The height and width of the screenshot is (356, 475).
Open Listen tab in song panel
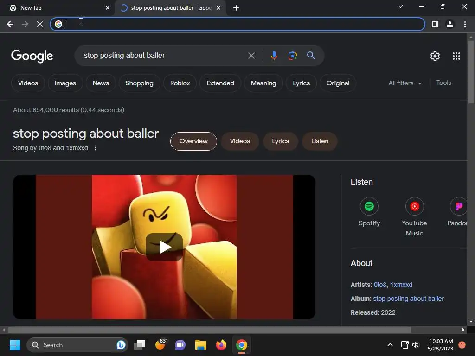(320, 141)
